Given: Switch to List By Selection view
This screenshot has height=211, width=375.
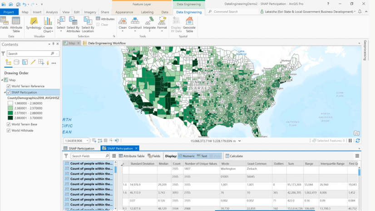Looking at the screenshot, I should [x=25, y=62].
